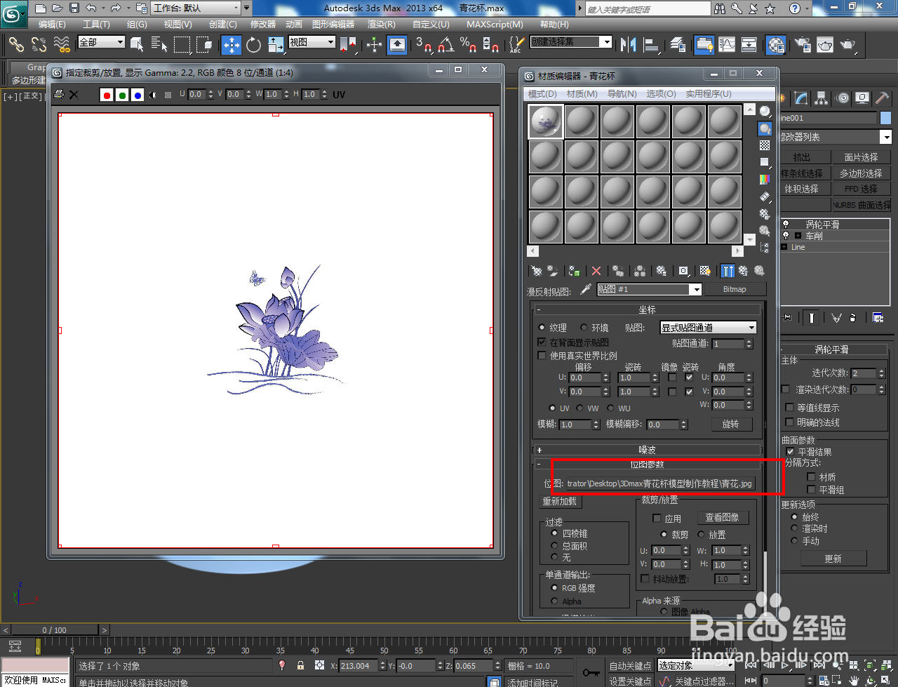Image resolution: width=898 pixels, height=687 pixels.
Task: Select the Rotate tool in main toolbar
Action: point(254,45)
